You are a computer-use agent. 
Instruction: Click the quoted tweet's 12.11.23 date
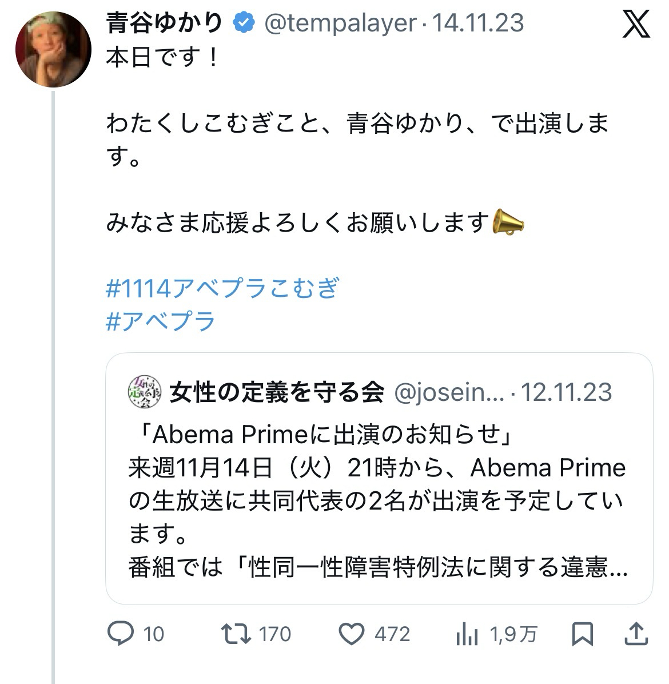[567, 392]
